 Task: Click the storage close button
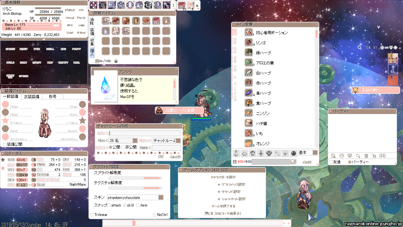point(307,162)
